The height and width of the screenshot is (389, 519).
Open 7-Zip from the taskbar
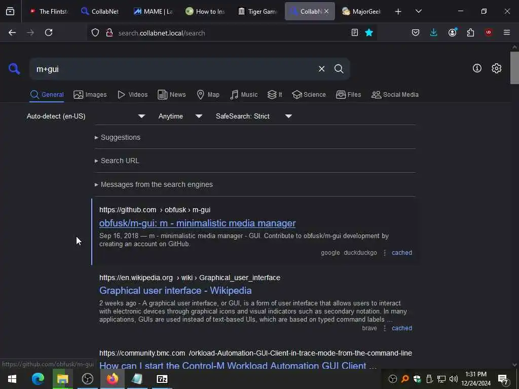point(162,379)
